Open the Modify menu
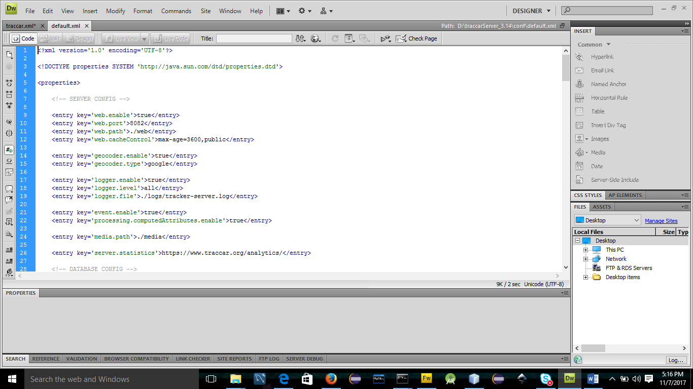The height and width of the screenshot is (389, 693). pyautogui.click(x=116, y=11)
